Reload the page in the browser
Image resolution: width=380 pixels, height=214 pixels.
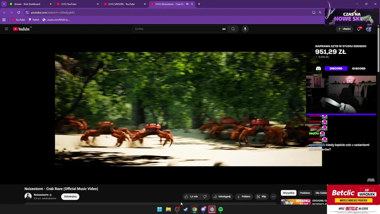18,12
